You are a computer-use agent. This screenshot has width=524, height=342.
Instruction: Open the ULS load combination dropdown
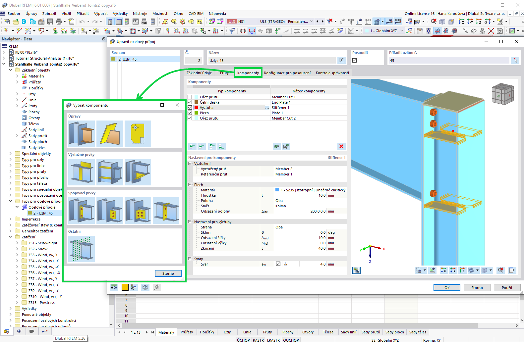311,22
